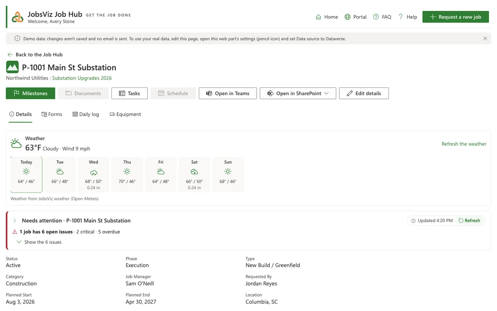Screen dimensions: 497x311
Task: Dismiss the demo data notification banner
Action: coord(485,39)
